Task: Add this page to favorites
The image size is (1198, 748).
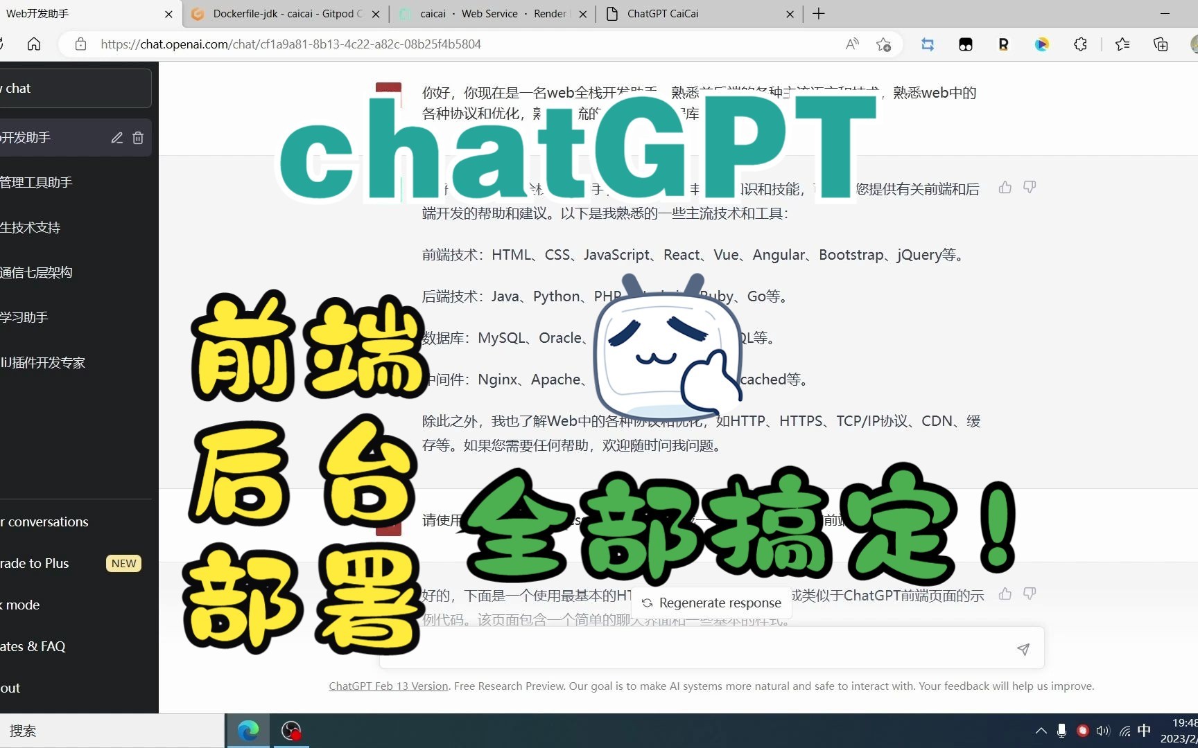Action: tap(883, 44)
